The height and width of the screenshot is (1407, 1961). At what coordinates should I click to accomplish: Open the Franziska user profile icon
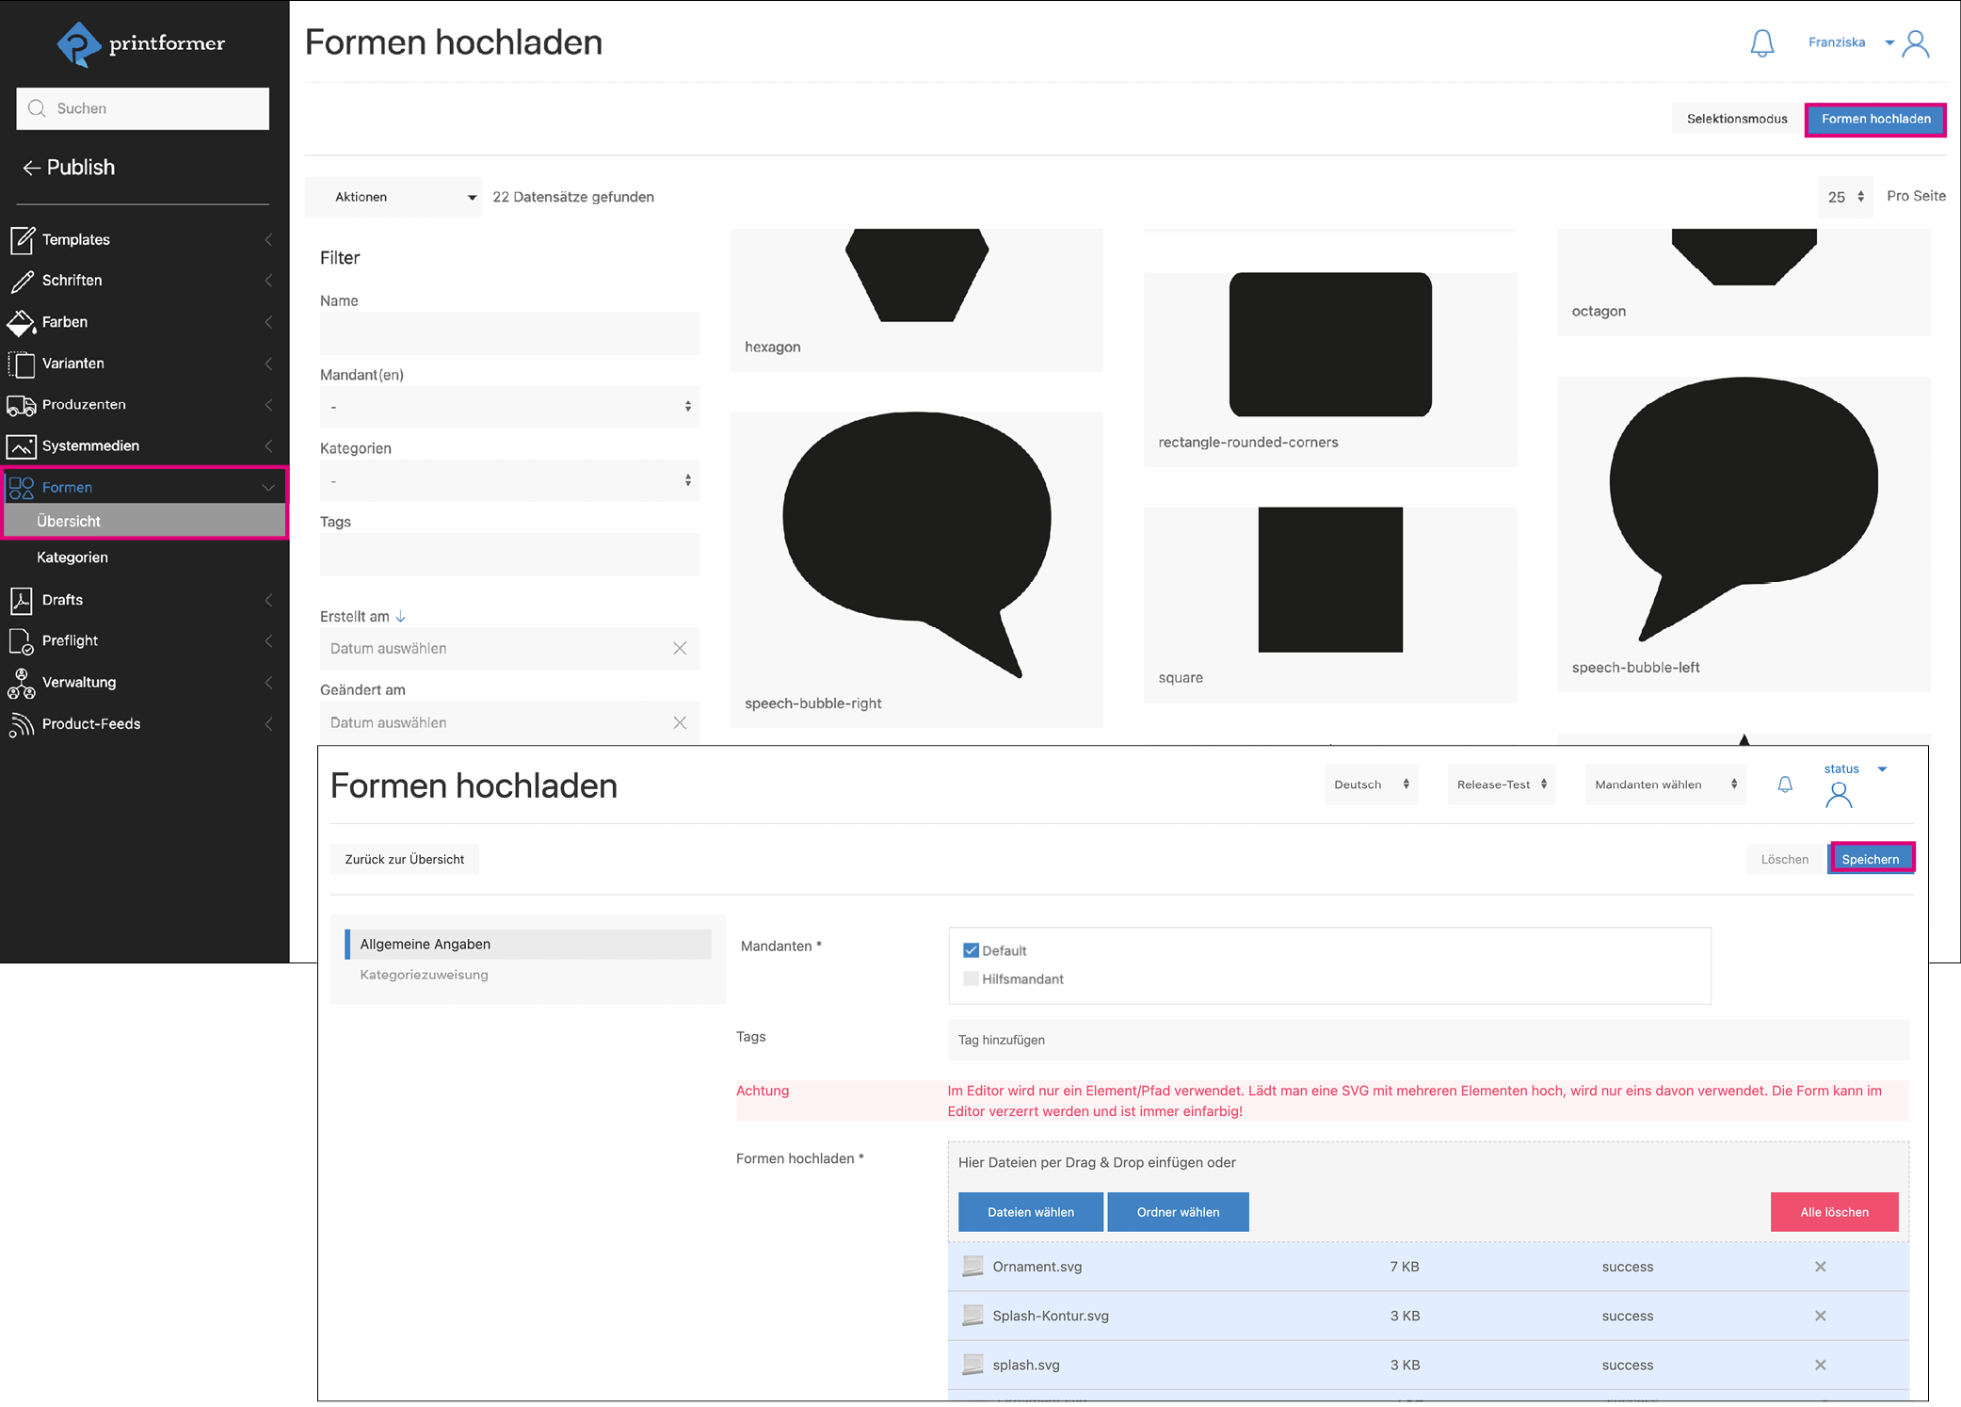(1915, 43)
